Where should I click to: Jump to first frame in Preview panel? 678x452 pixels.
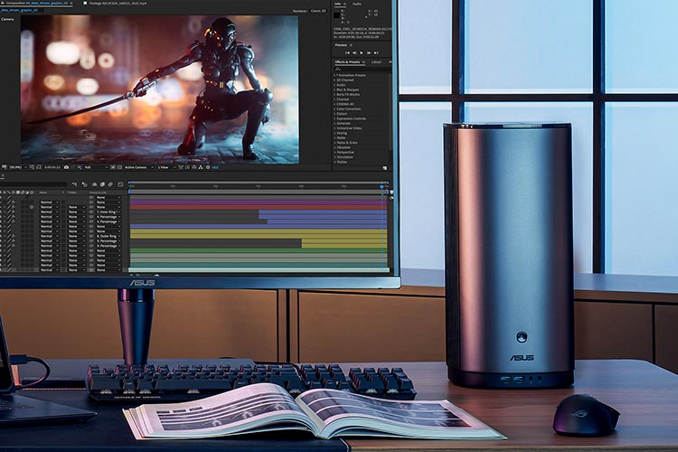click(x=348, y=52)
